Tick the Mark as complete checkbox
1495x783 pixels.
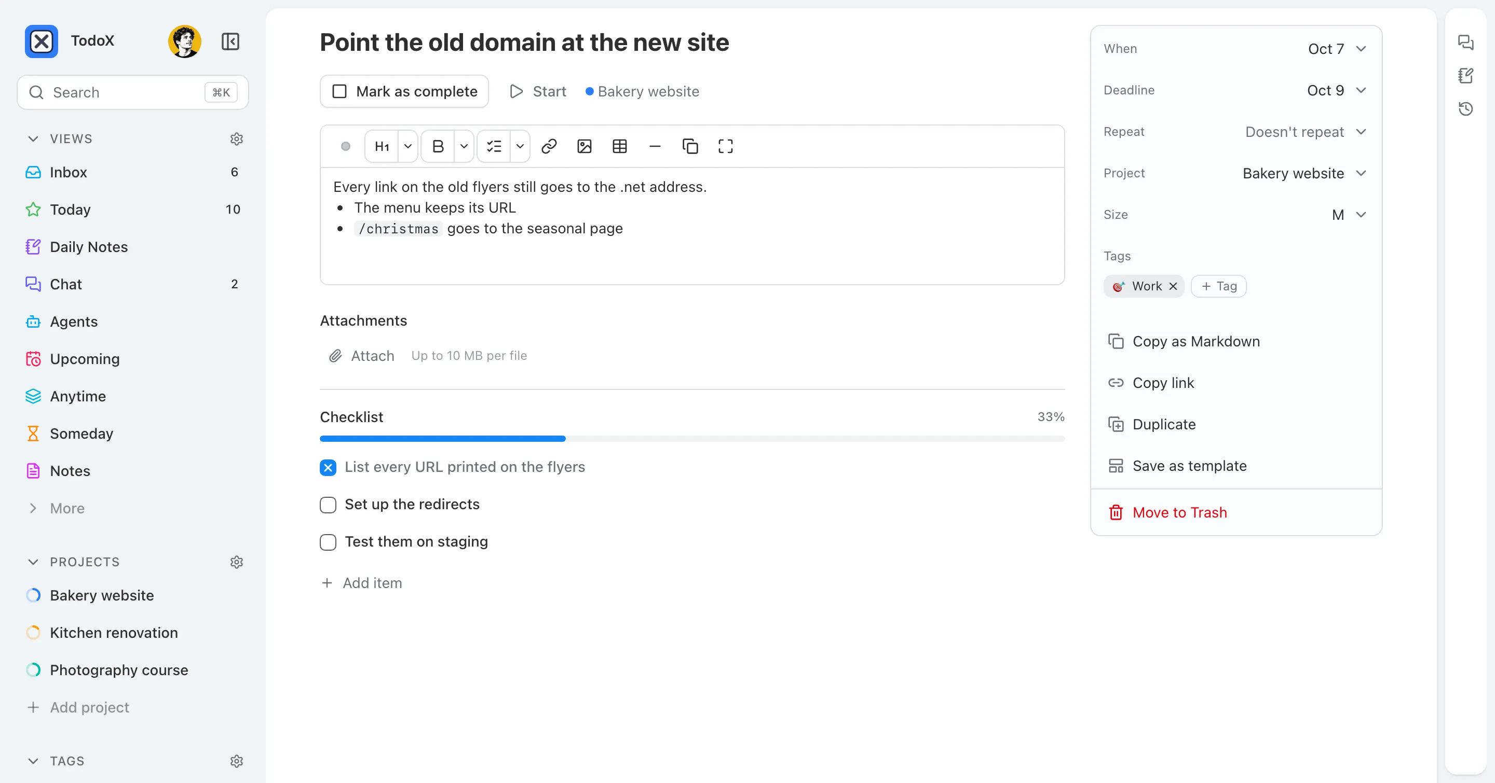pos(339,92)
